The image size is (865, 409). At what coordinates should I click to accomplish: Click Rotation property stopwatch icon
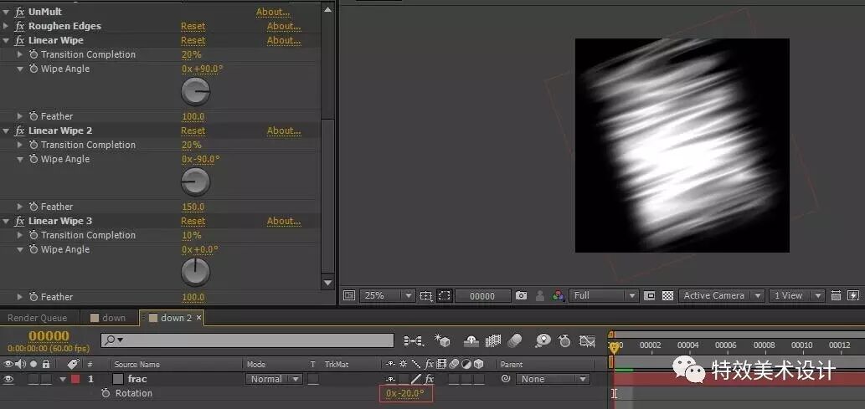tap(106, 393)
